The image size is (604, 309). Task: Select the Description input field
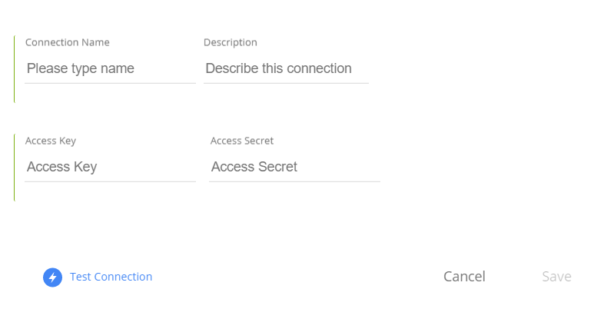click(x=286, y=68)
